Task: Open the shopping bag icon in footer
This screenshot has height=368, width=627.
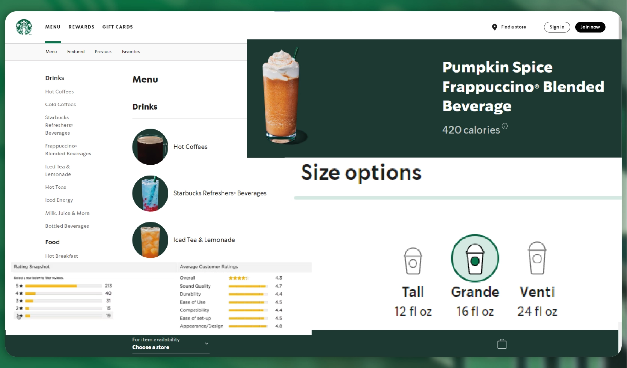Action: [502, 344]
